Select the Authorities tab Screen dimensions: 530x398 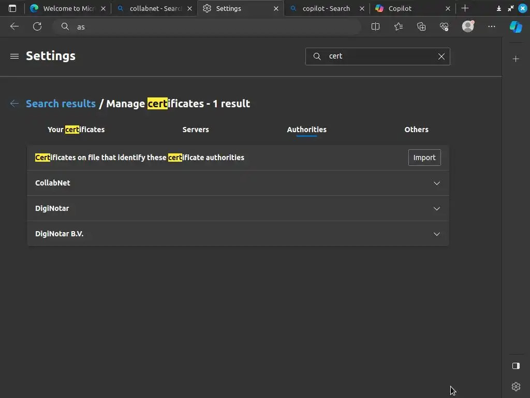306,130
